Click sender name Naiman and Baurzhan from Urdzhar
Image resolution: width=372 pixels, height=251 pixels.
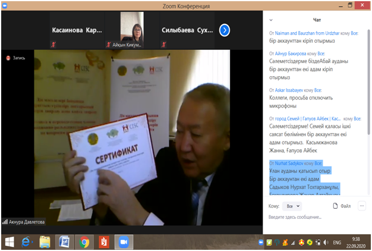(307, 33)
